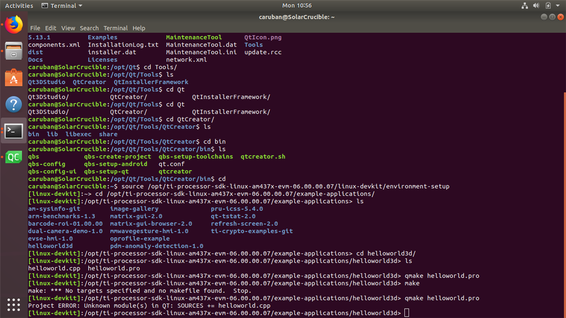Click the text 'matrix-gui-browser-2.0'

coord(151,224)
